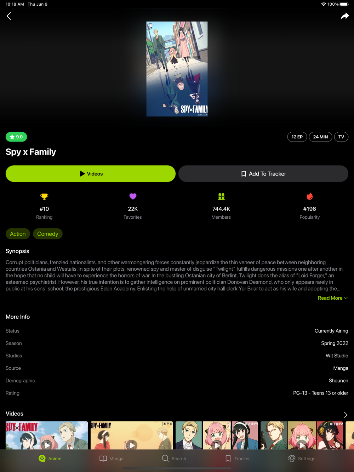Open the Spy x Family poster image
The height and width of the screenshot is (472, 354).
177,69
